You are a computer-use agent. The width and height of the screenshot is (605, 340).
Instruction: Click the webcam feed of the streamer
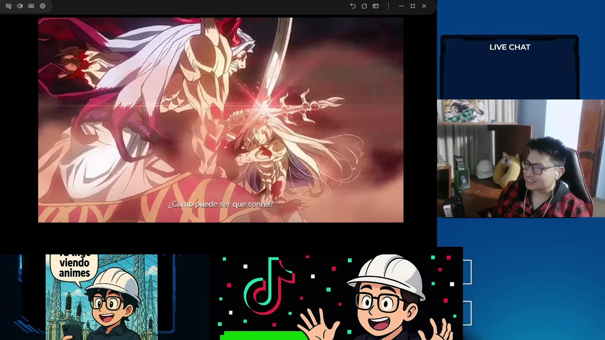point(521,158)
